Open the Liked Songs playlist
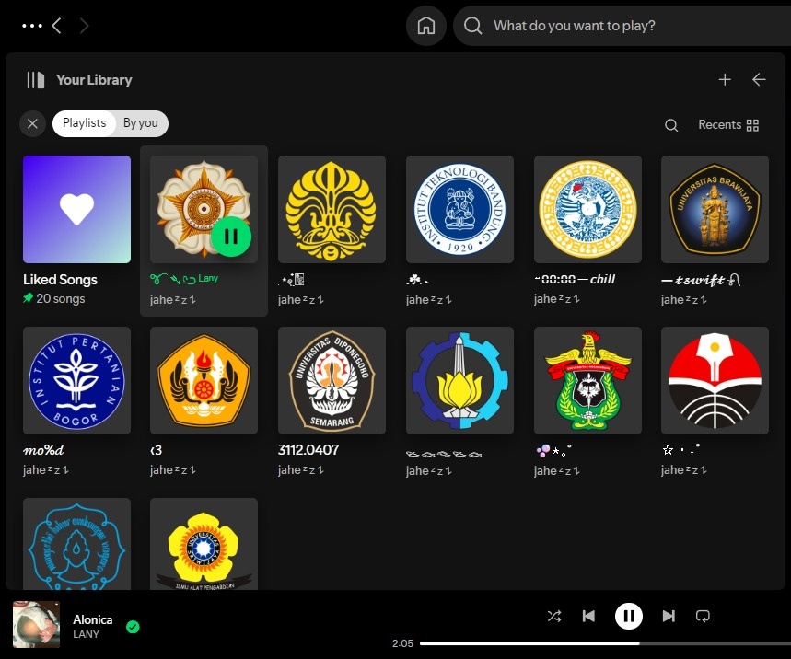 coord(76,209)
